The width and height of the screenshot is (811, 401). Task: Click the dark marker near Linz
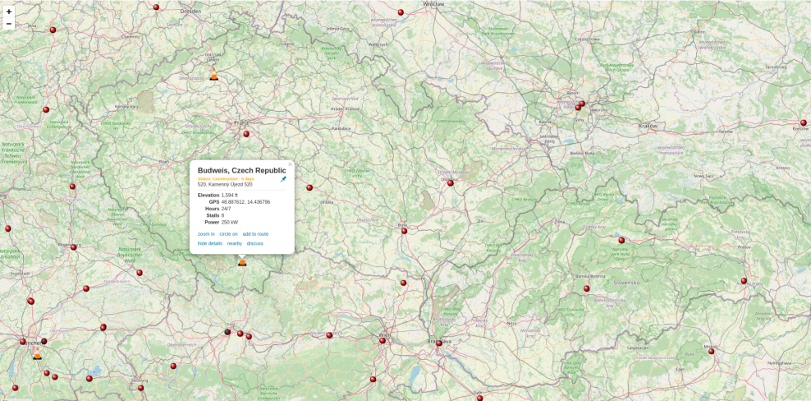coord(227,332)
